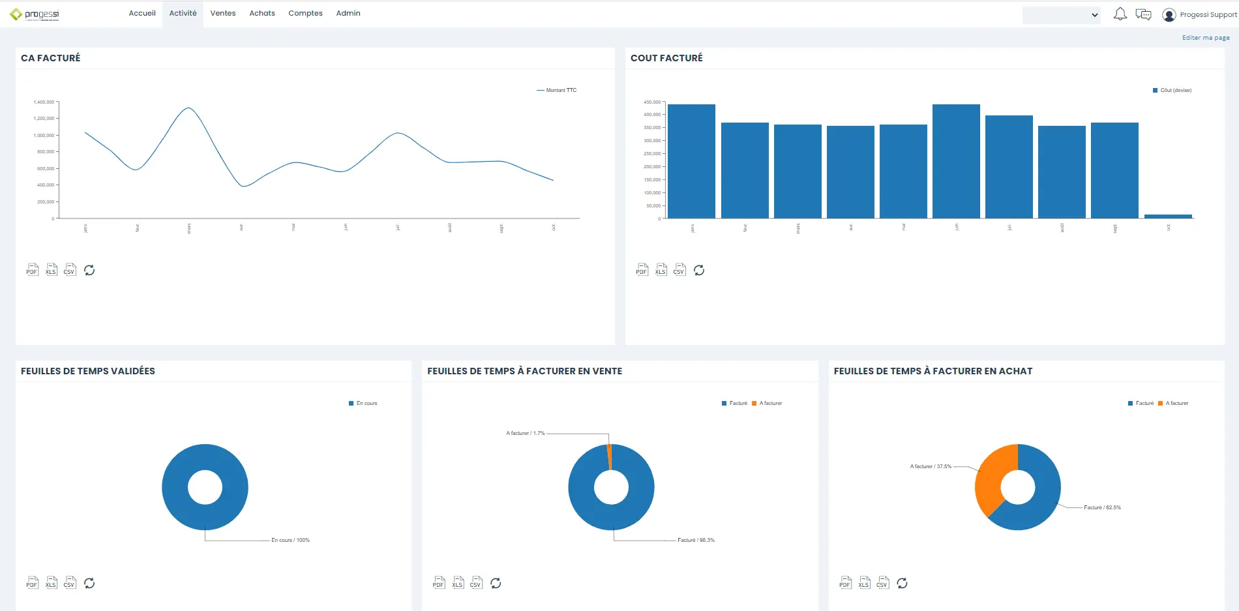
Task: Download CA Facturé data as XLS
Action: coord(51,270)
